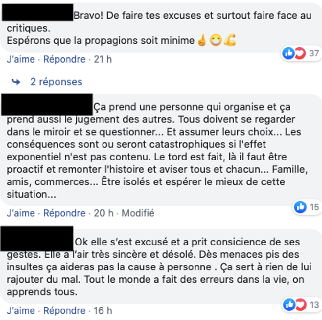
Task: Toggle J'aime on the 20 h comment
Action: click(x=21, y=213)
